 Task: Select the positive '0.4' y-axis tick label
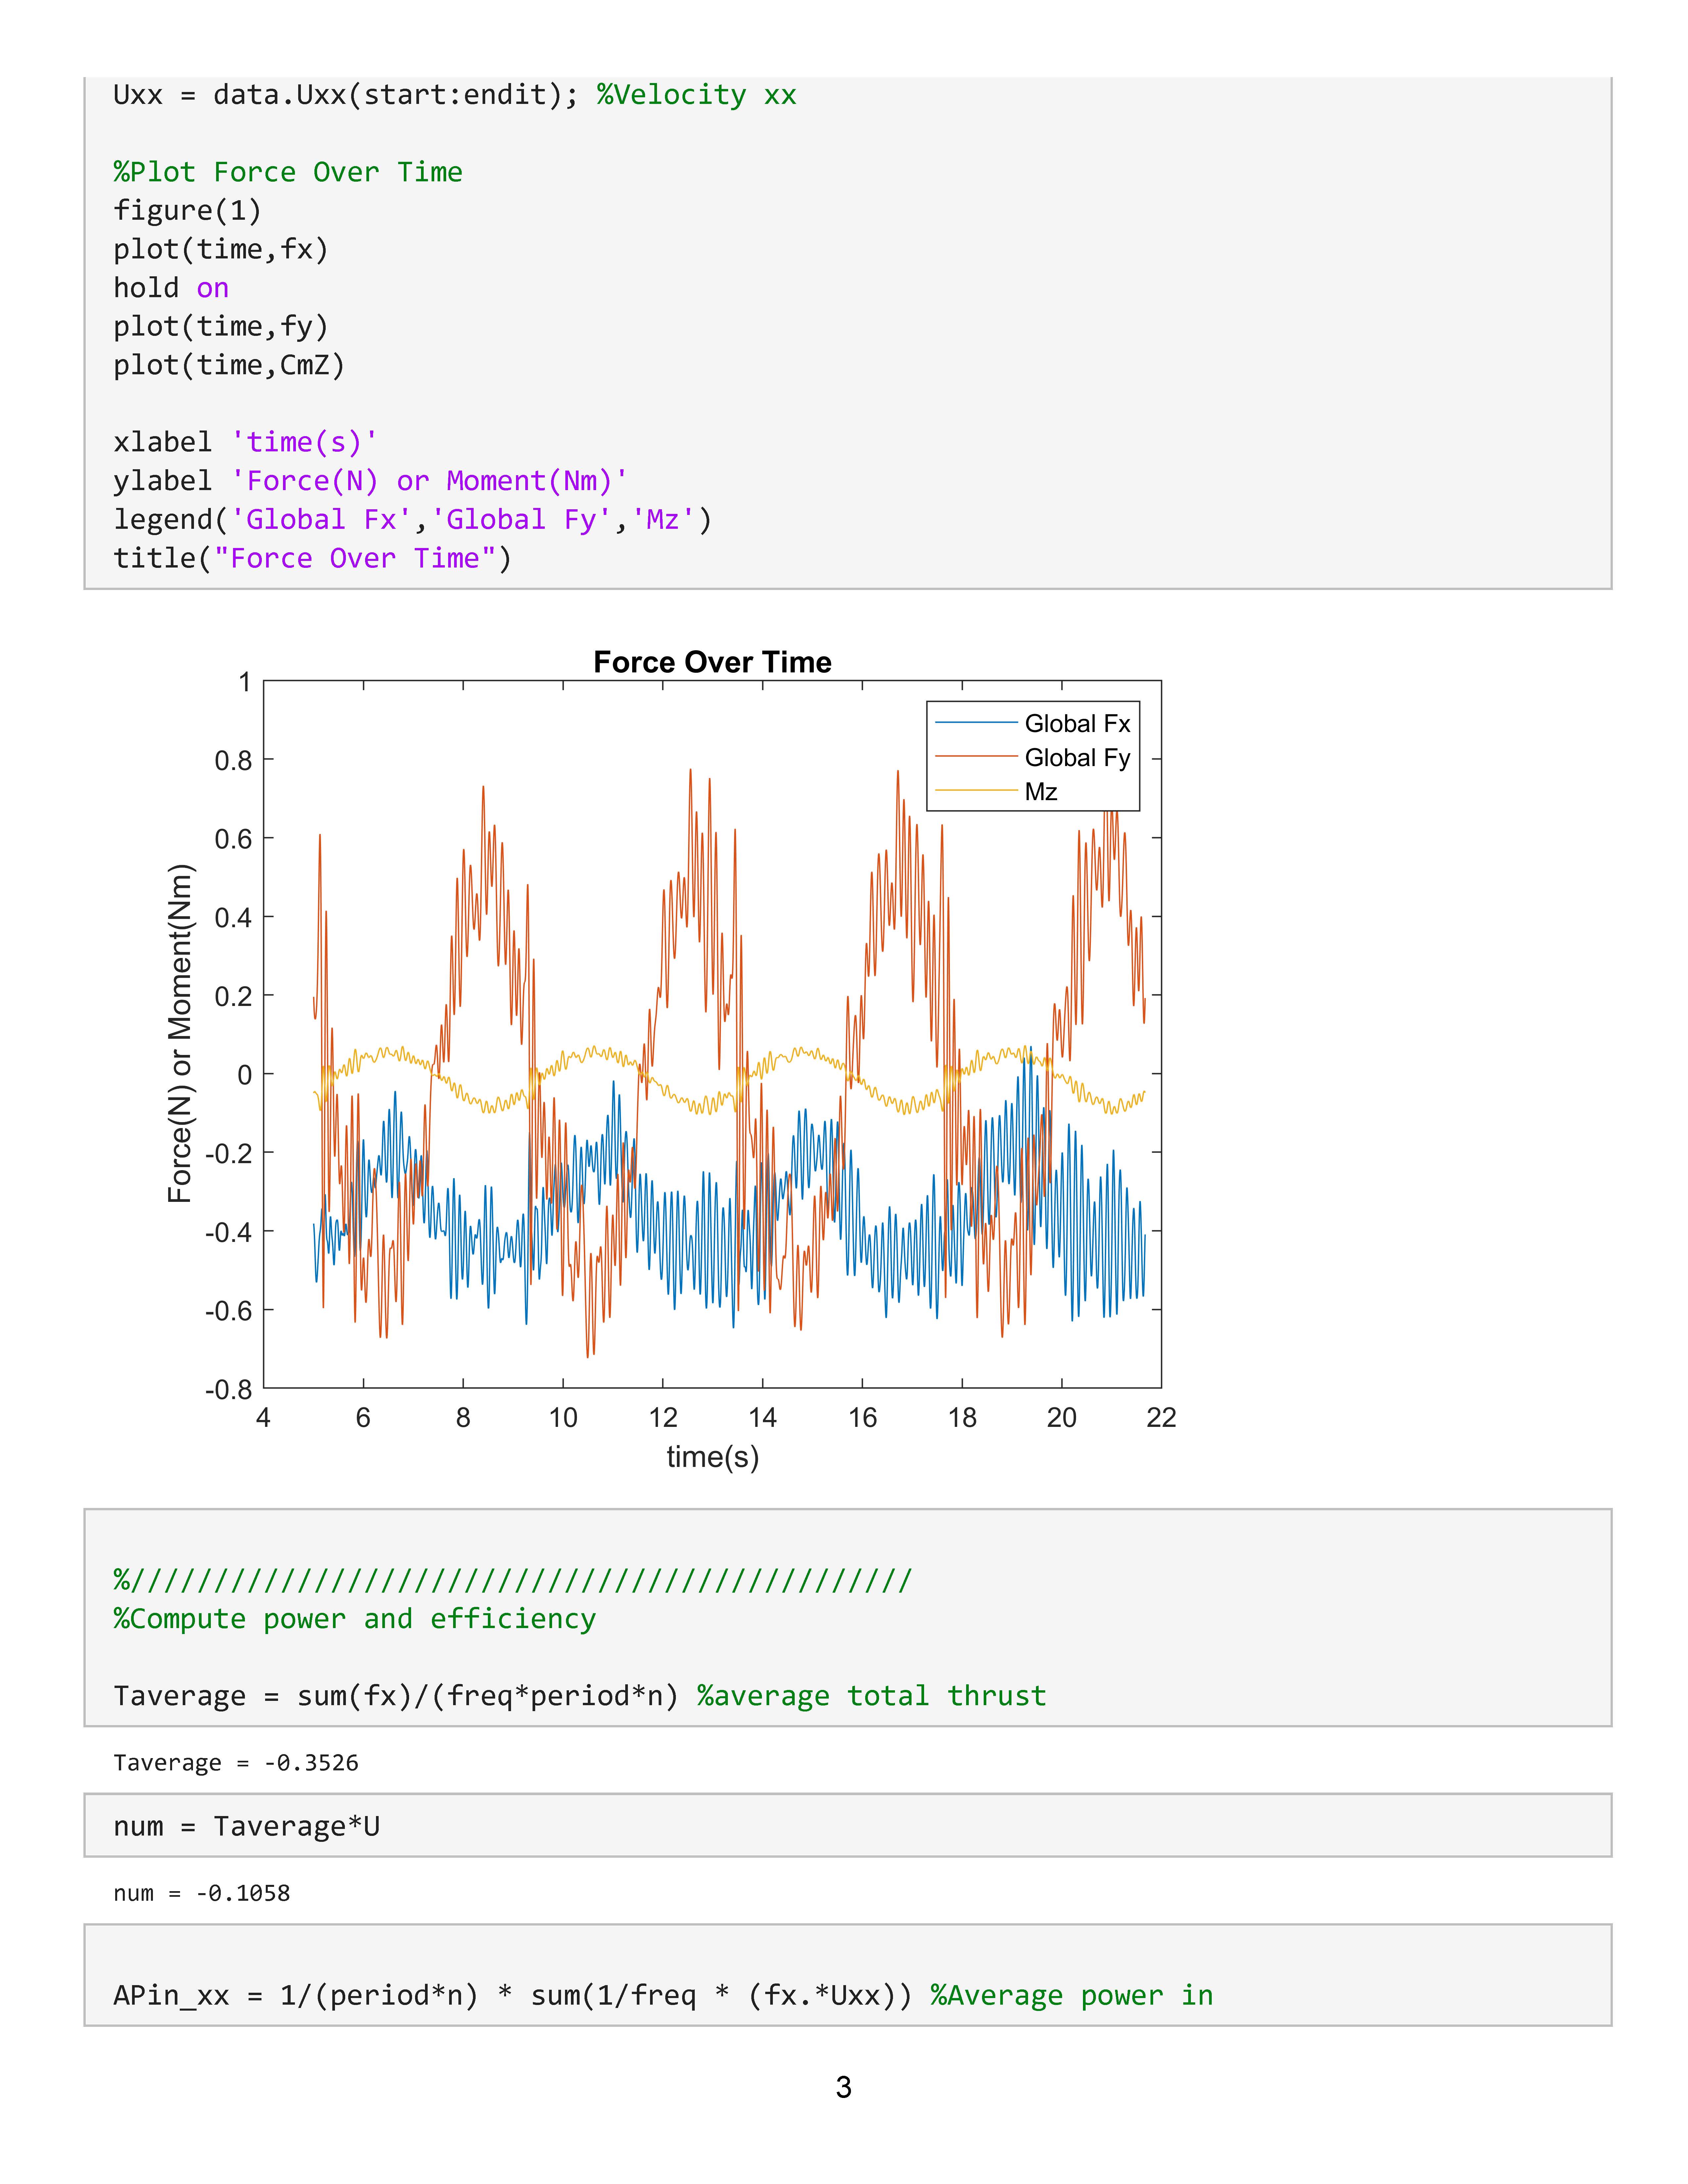click(233, 918)
